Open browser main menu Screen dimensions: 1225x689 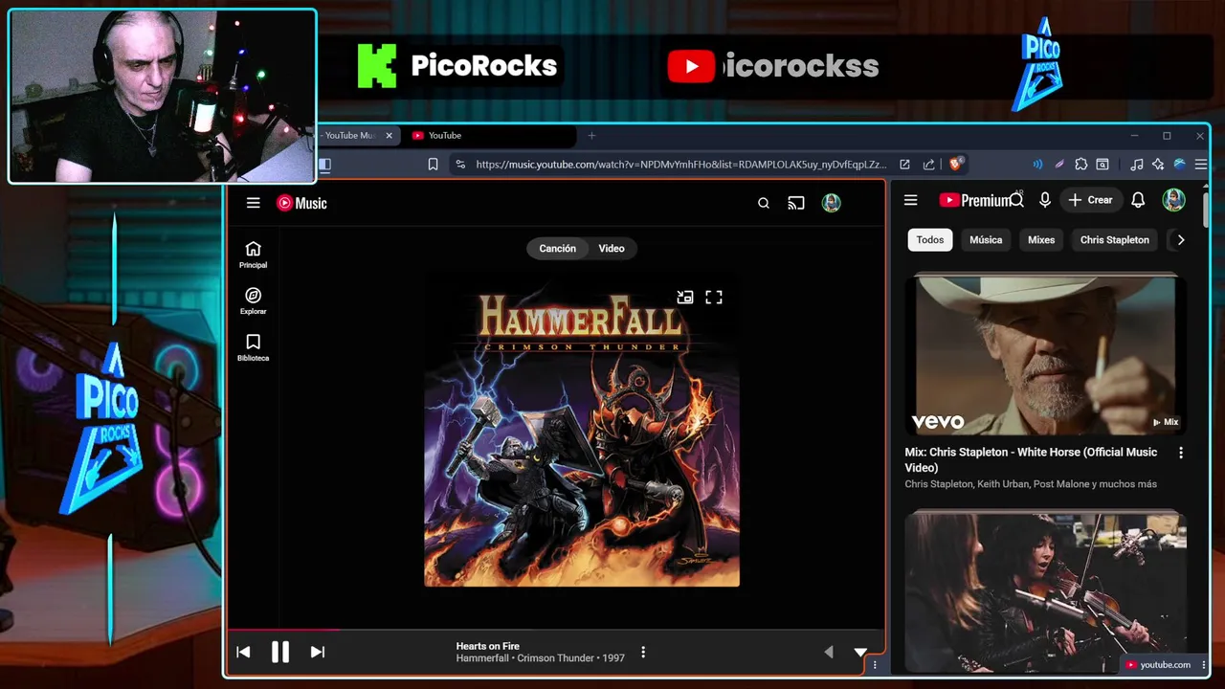1201,165
